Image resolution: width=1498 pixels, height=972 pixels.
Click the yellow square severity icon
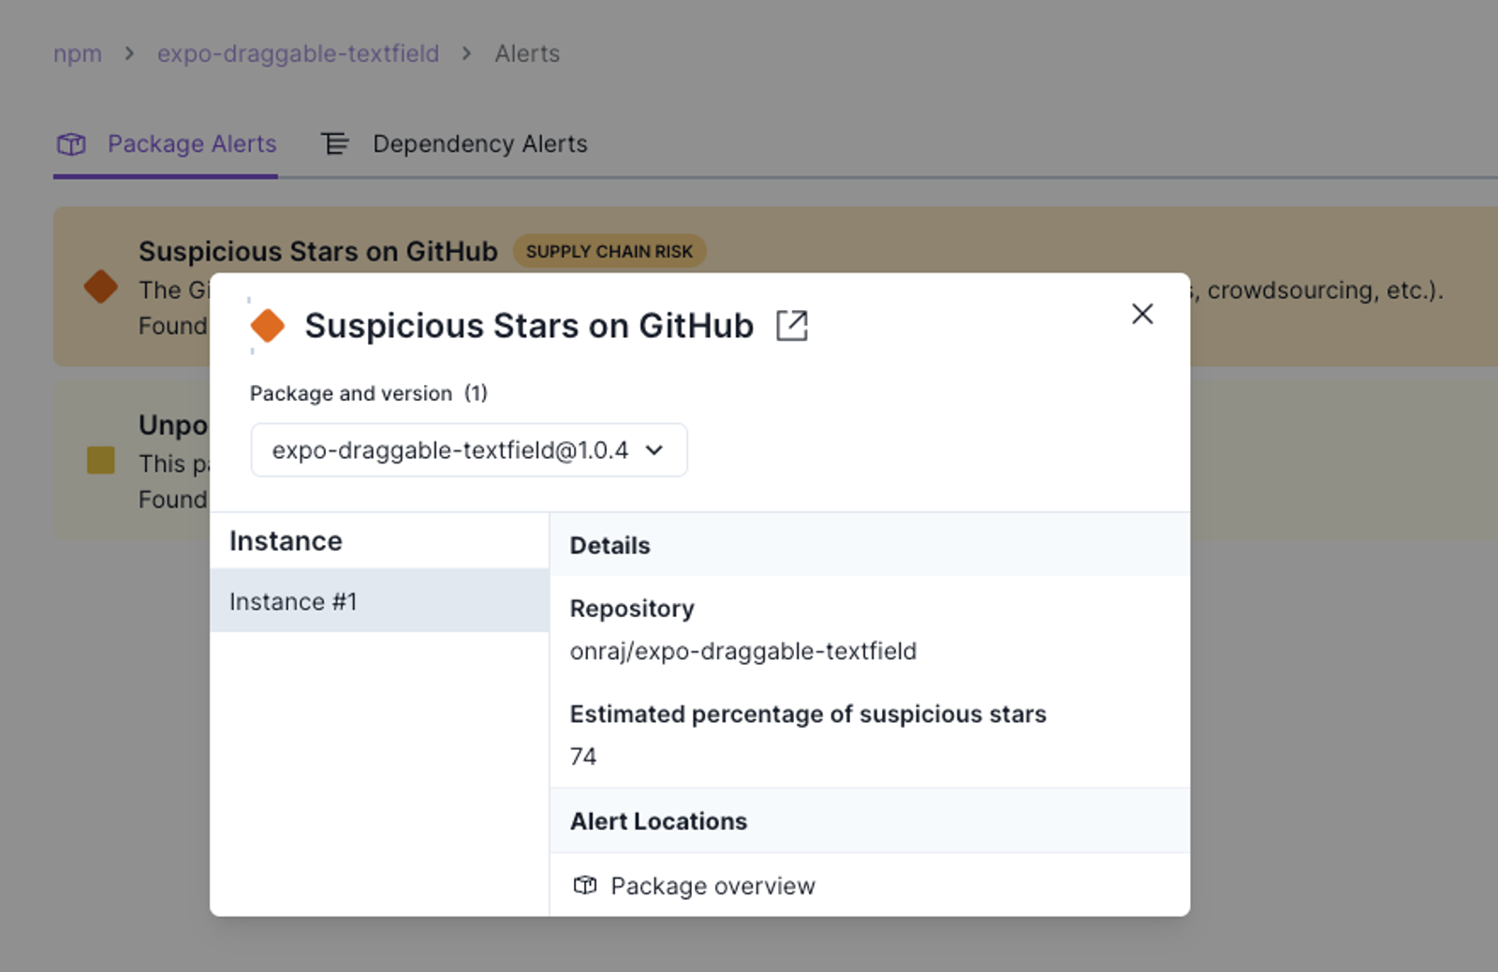(x=101, y=460)
